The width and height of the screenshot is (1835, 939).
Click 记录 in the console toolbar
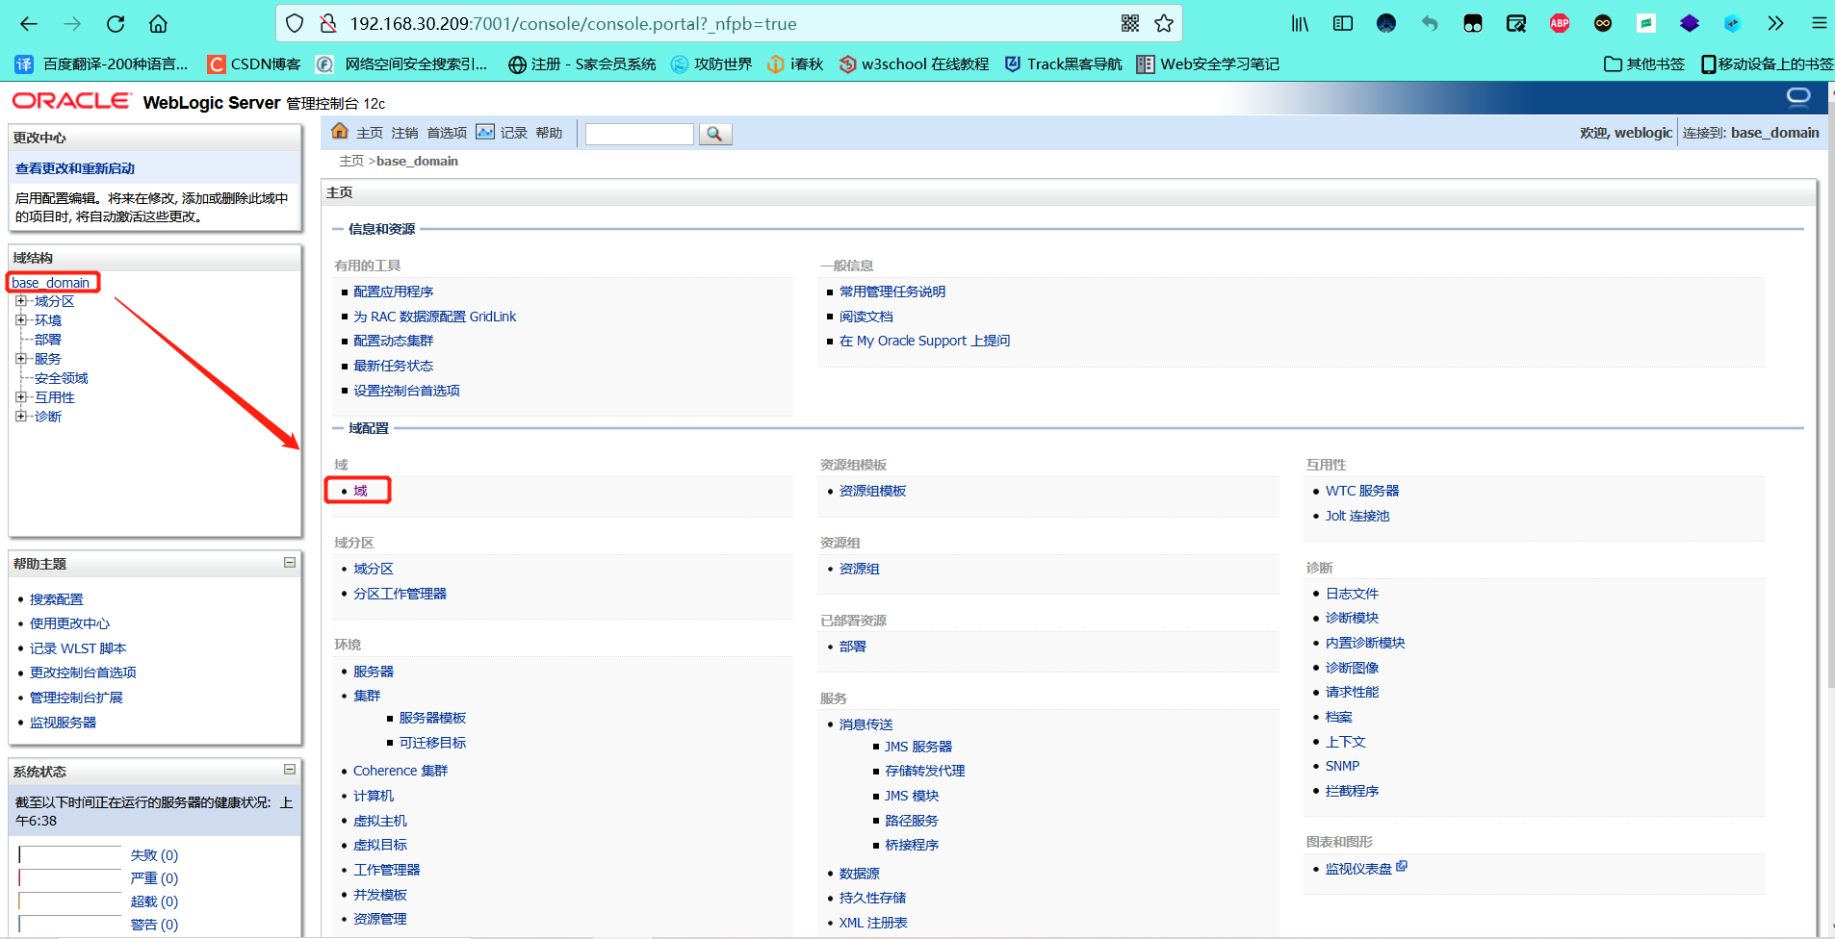514,133
